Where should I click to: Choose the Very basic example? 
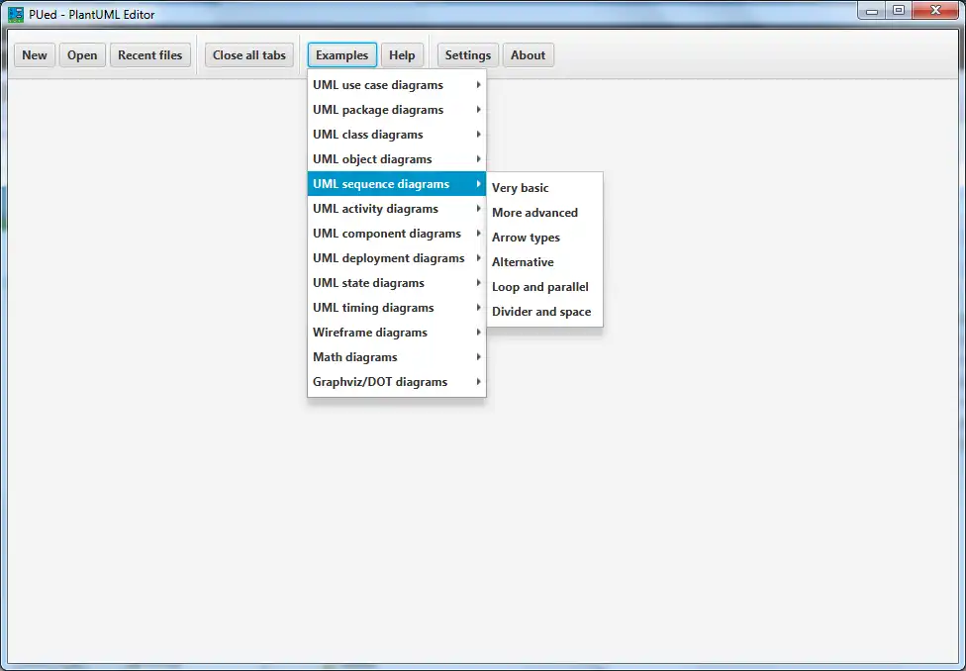[x=544, y=188]
